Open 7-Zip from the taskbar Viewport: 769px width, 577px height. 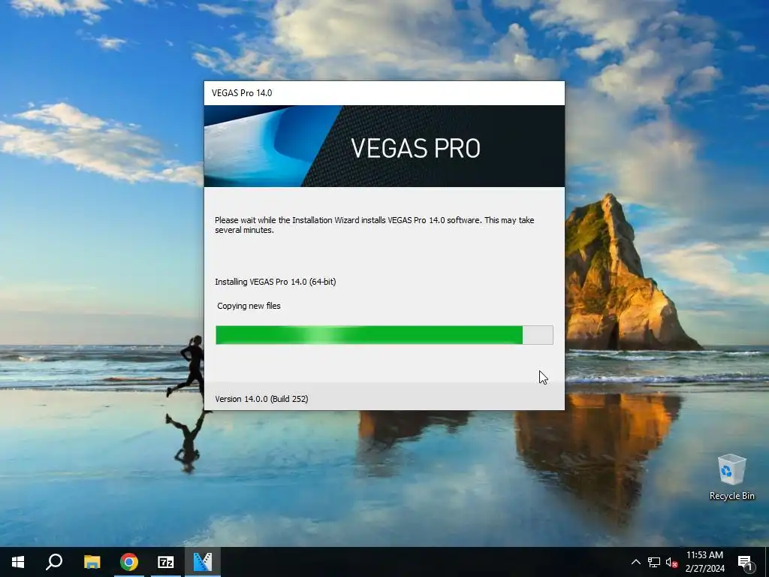[x=166, y=562]
